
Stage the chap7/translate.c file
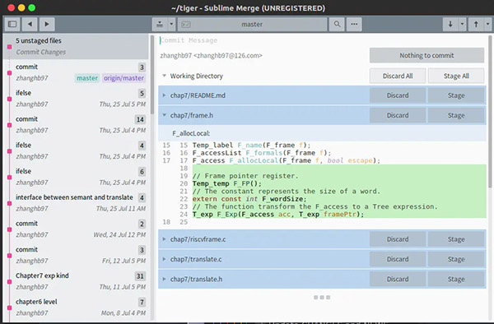click(456, 259)
